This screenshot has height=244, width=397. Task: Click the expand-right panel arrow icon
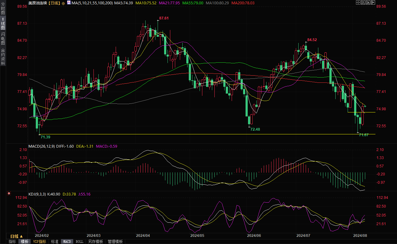[373, 2]
